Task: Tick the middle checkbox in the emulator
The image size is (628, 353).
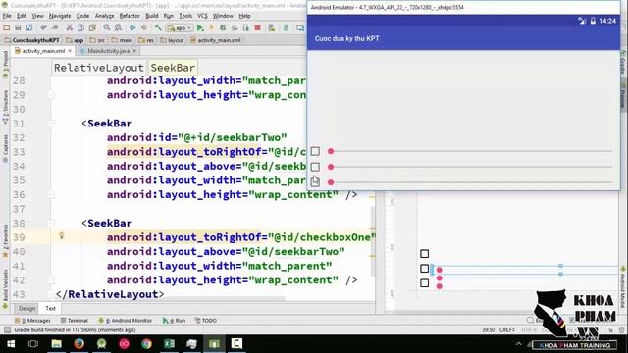Action: (x=315, y=167)
